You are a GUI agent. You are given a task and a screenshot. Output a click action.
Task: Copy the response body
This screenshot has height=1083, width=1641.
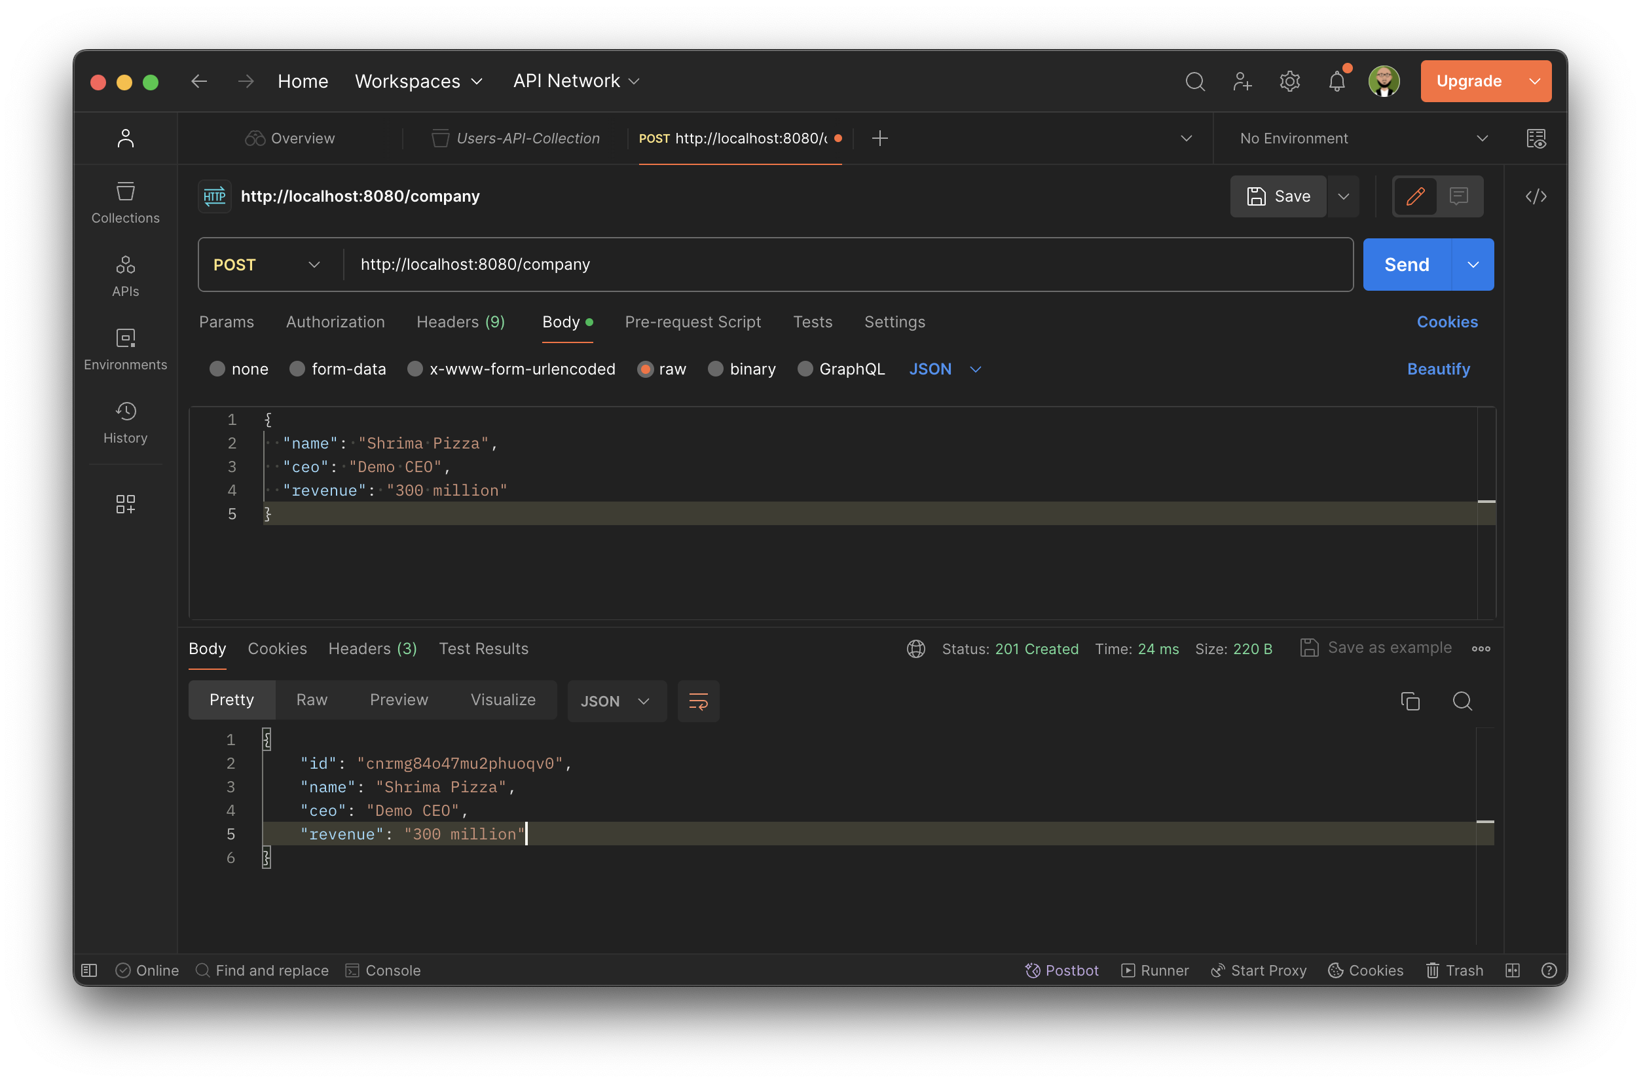(x=1411, y=701)
